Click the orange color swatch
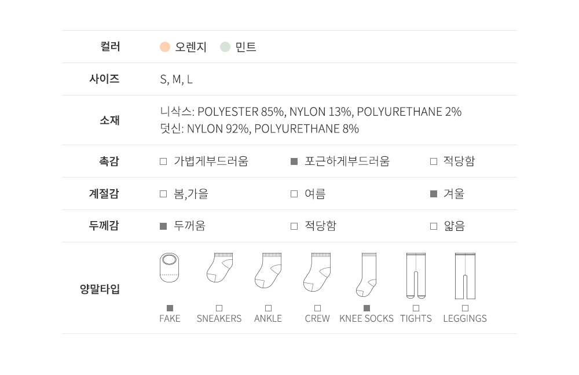579x375 pixels. point(165,47)
